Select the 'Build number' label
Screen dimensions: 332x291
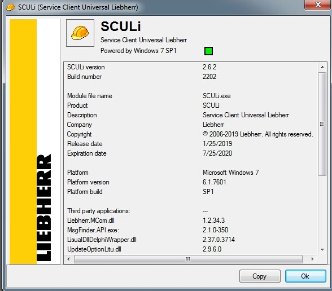point(85,77)
